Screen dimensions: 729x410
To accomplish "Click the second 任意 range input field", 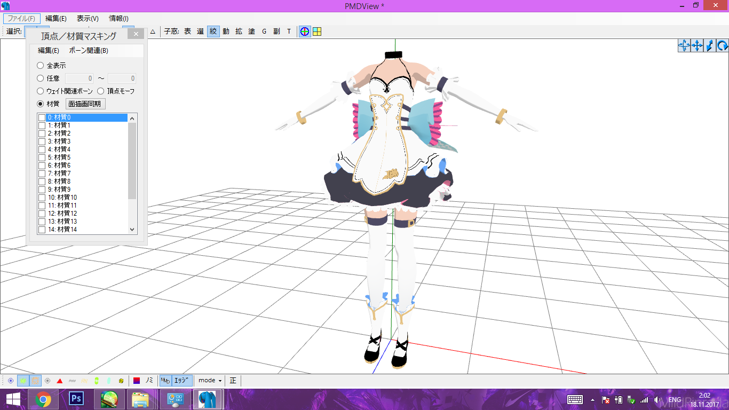I will coord(122,78).
